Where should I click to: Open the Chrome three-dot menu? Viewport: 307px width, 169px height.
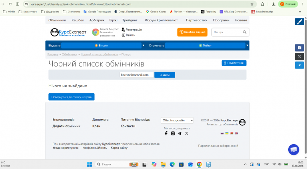click(303, 4)
